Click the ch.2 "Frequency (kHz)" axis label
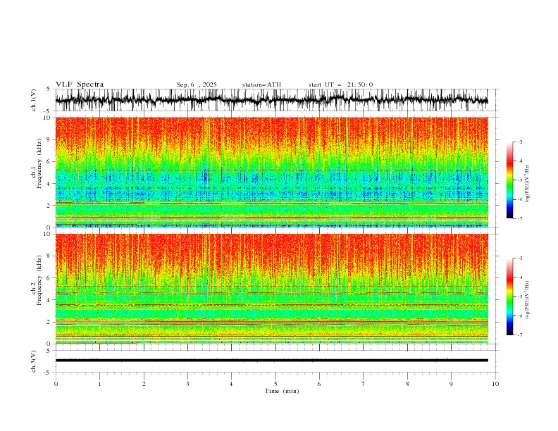Viewport: 558px width, 431px height. coord(39,280)
